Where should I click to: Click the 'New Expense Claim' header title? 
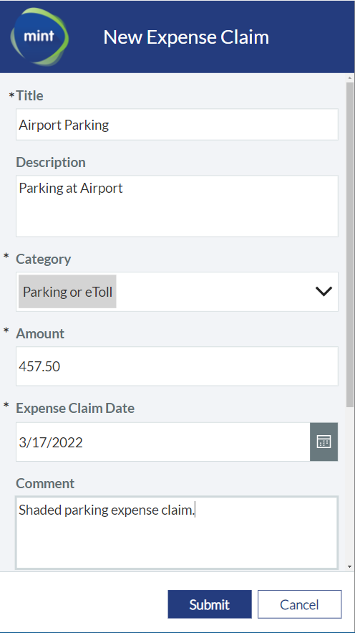pyautogui.click(x=186, y=37)
